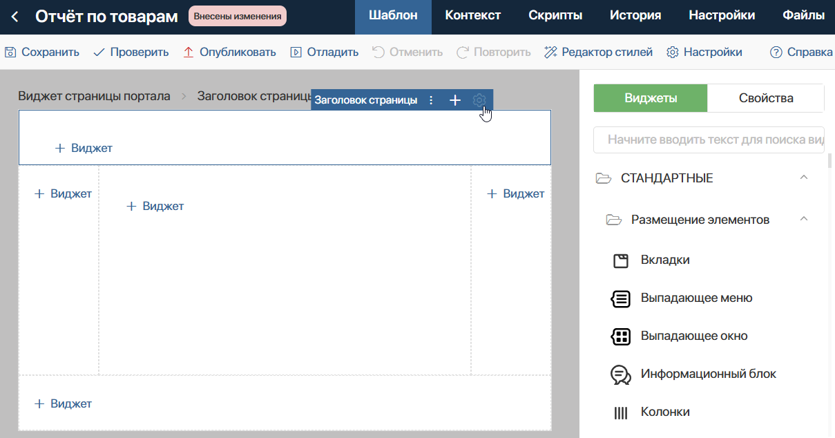Screen dimensions: 835x438
Task: Add widget in the center column
Action: click(155, 206)
